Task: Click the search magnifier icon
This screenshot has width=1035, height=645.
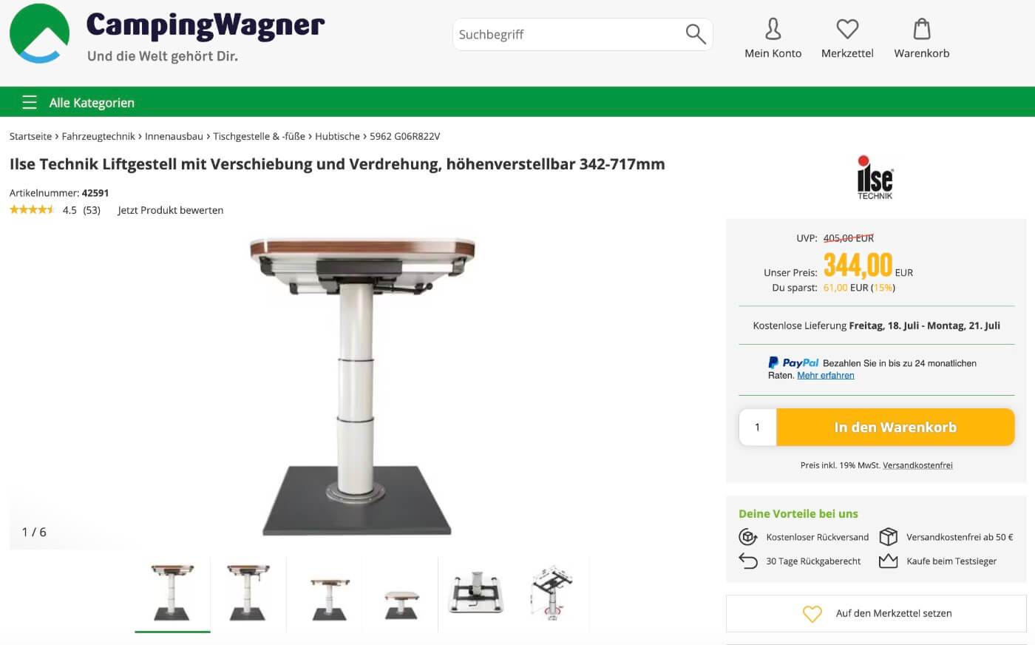Action: coord(696,34)
